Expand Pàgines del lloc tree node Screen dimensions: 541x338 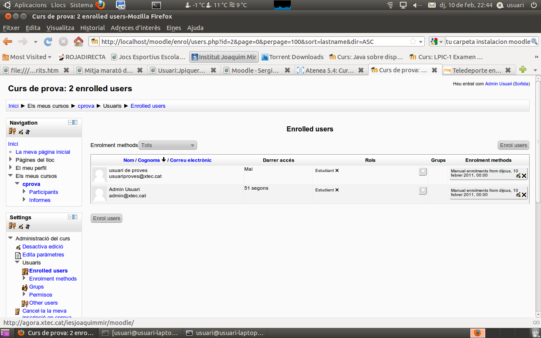point(11,160)
